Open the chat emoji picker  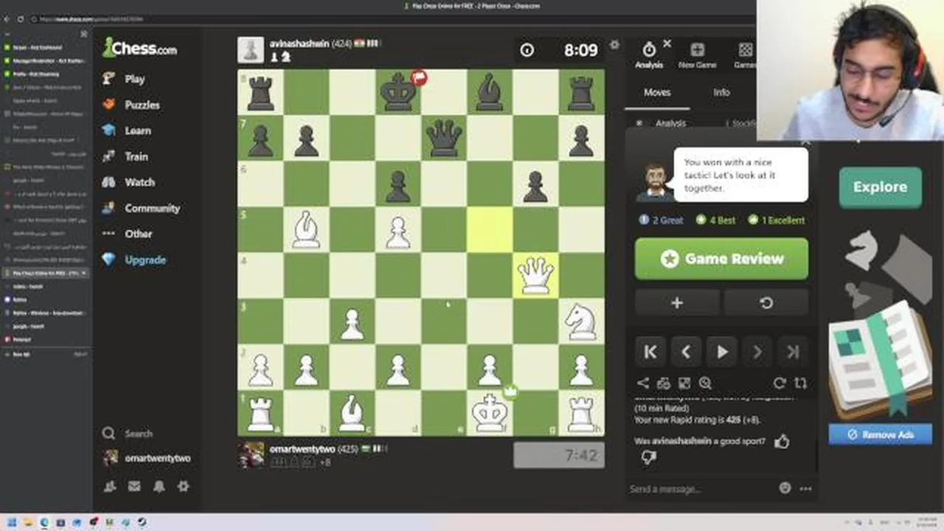tap(785, 488)
